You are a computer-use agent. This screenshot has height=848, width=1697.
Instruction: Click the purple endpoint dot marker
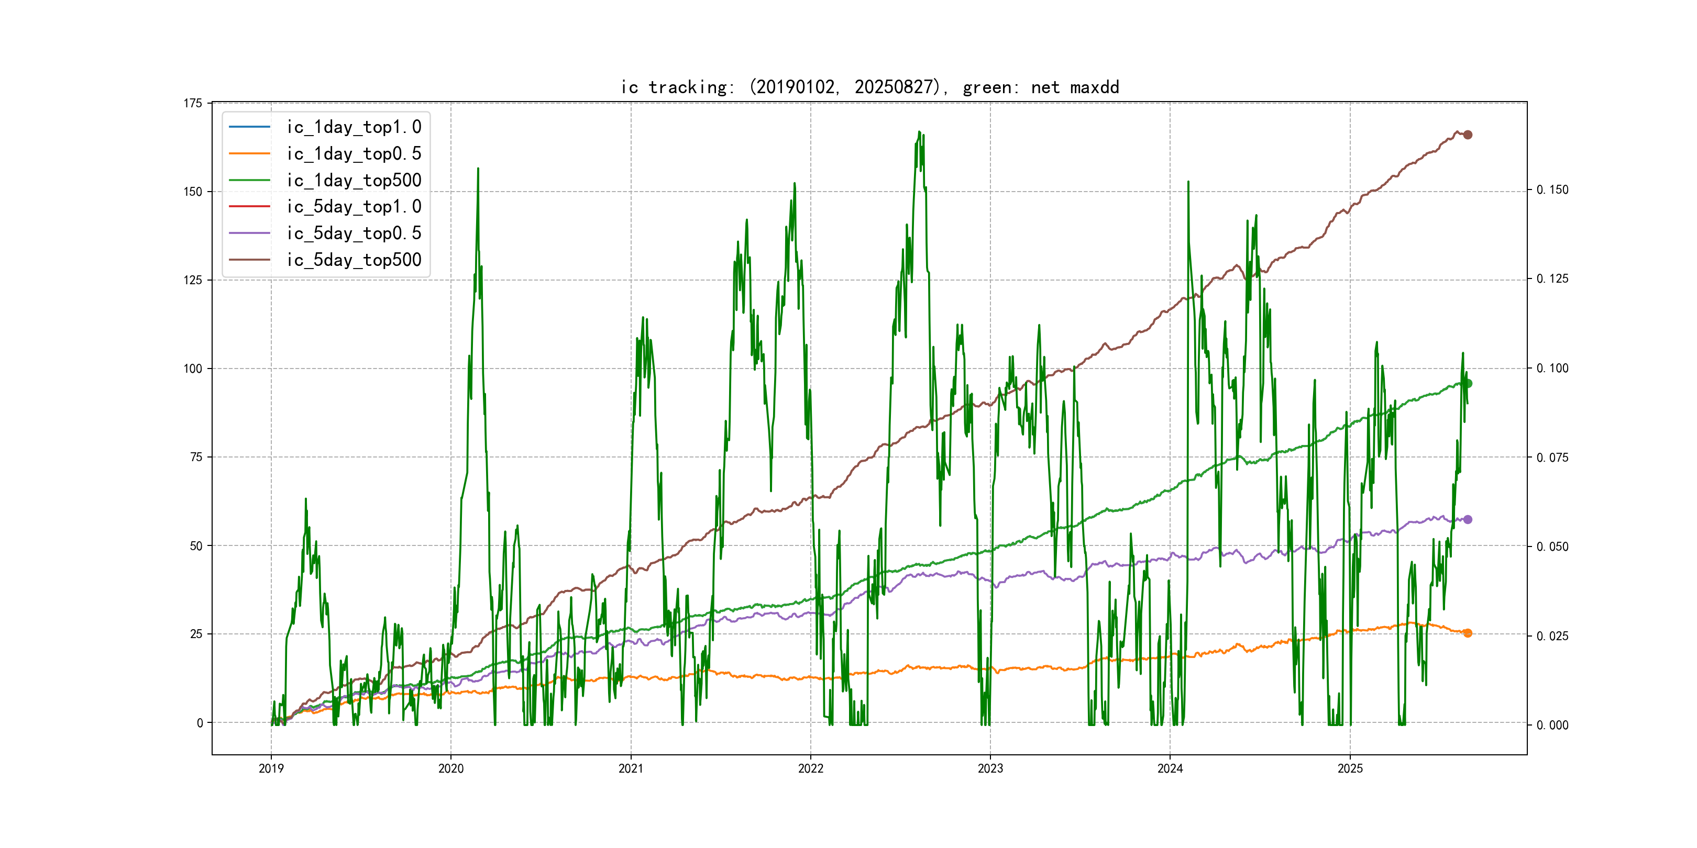[1468, 519]
